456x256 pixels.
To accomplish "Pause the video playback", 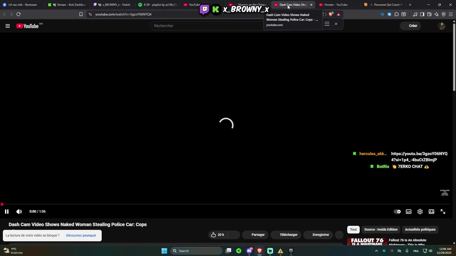I will coord(6,212).
